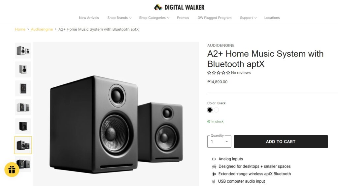This screenshot has height=186, width=338.
Task: Select the single black speaker thumbnail
Action: tap(23, 126)
